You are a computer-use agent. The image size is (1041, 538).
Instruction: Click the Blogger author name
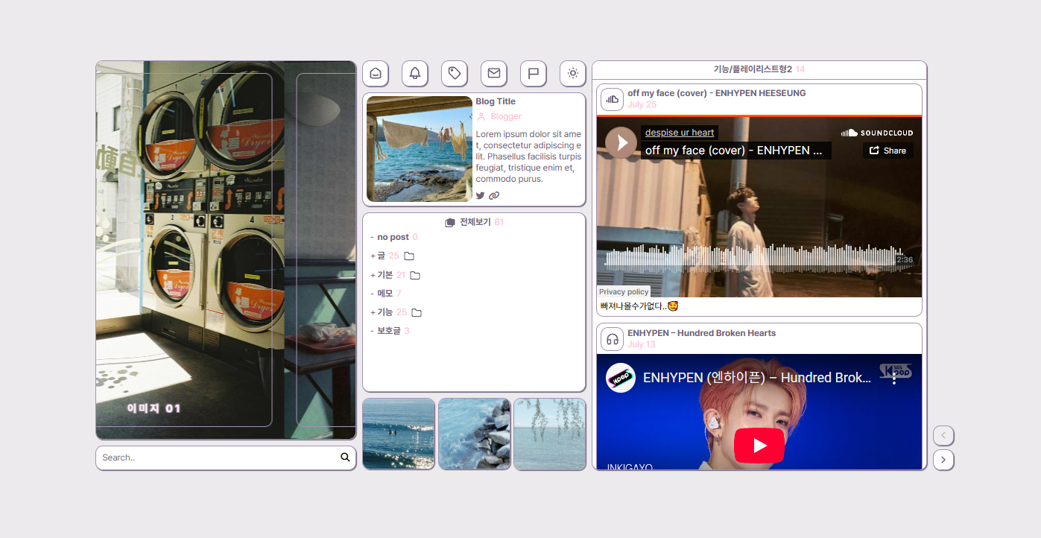[x=506, y=116]
